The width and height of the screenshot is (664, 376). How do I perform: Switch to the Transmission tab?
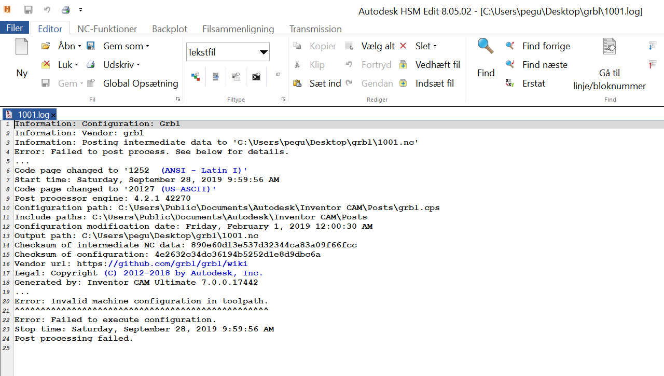pos(315,29)
